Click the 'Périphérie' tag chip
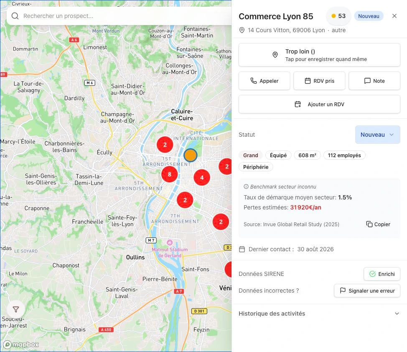This screenshot has height=352, width=407. pos(256,167)
